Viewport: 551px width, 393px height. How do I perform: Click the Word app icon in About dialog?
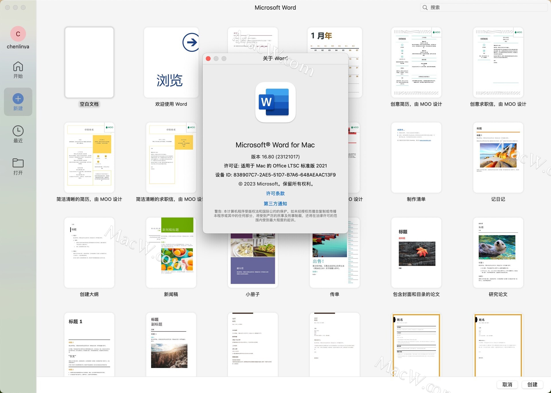(x=275, y=102)
